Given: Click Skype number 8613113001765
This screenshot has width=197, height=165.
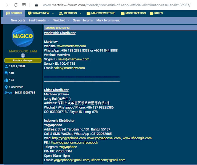Looking at the screenshot, I should tap(25, 93).
